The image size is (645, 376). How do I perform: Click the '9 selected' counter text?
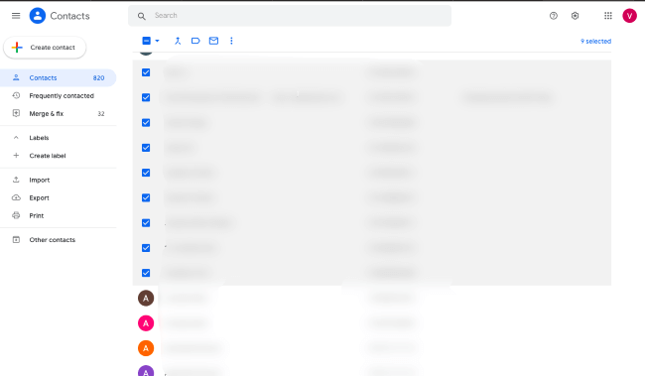click(x=595, y=41)
